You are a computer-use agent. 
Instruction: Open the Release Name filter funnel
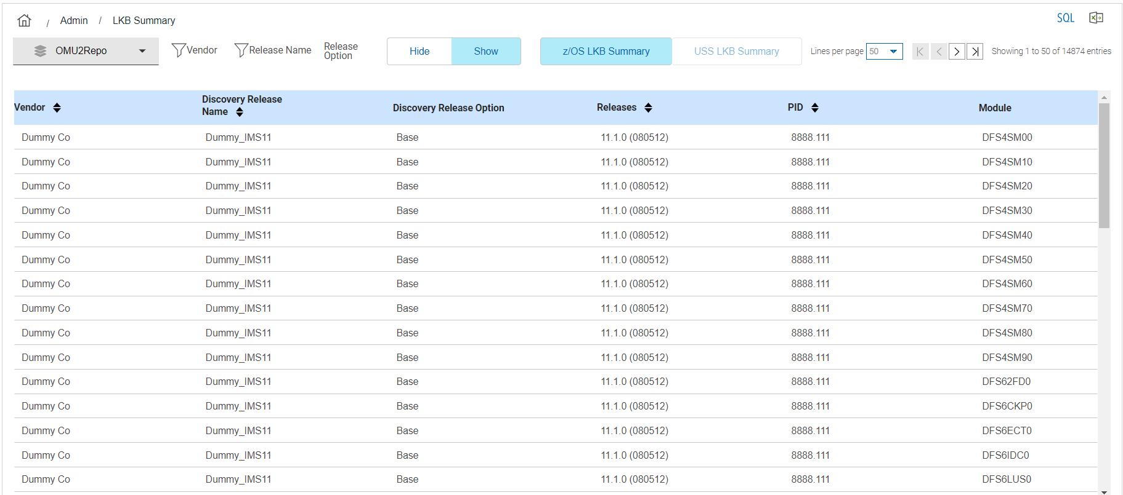(x=241, y=50)
